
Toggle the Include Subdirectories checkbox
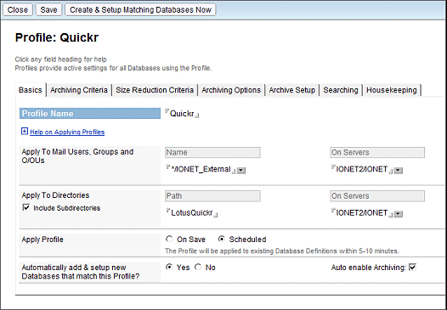[x=26, y=207]
